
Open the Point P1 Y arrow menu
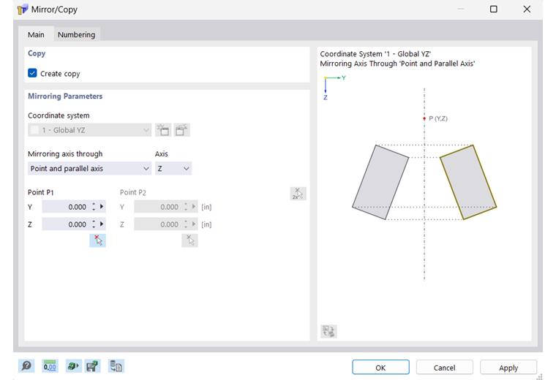tap(102, 207)
